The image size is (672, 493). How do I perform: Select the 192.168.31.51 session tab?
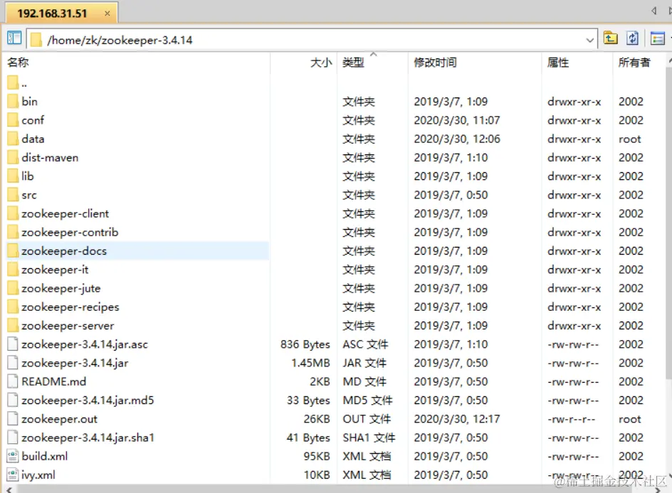(x=62, y=13)
